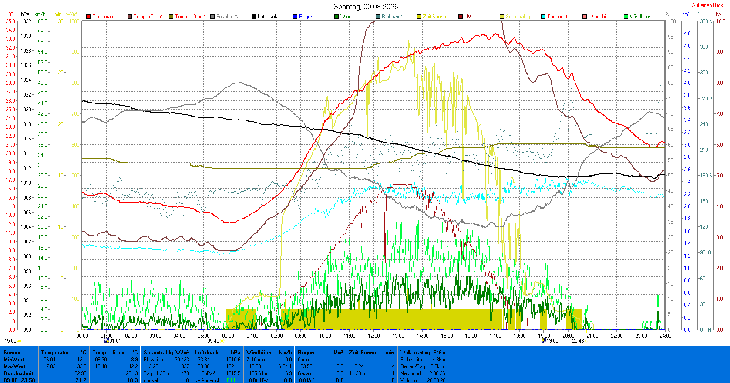Screen dimensions: 730x383
Task: Click the 'Elevation' row in solar column
Action: pyautogui.click(x=167, y=360)
